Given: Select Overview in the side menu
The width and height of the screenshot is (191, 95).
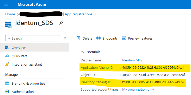Looking at the screenshot, I should tap(34, 48).
